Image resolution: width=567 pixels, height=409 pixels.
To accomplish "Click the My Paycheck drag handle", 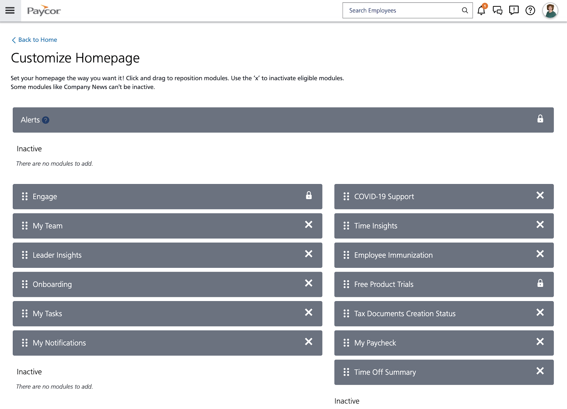I will point(346,343).
